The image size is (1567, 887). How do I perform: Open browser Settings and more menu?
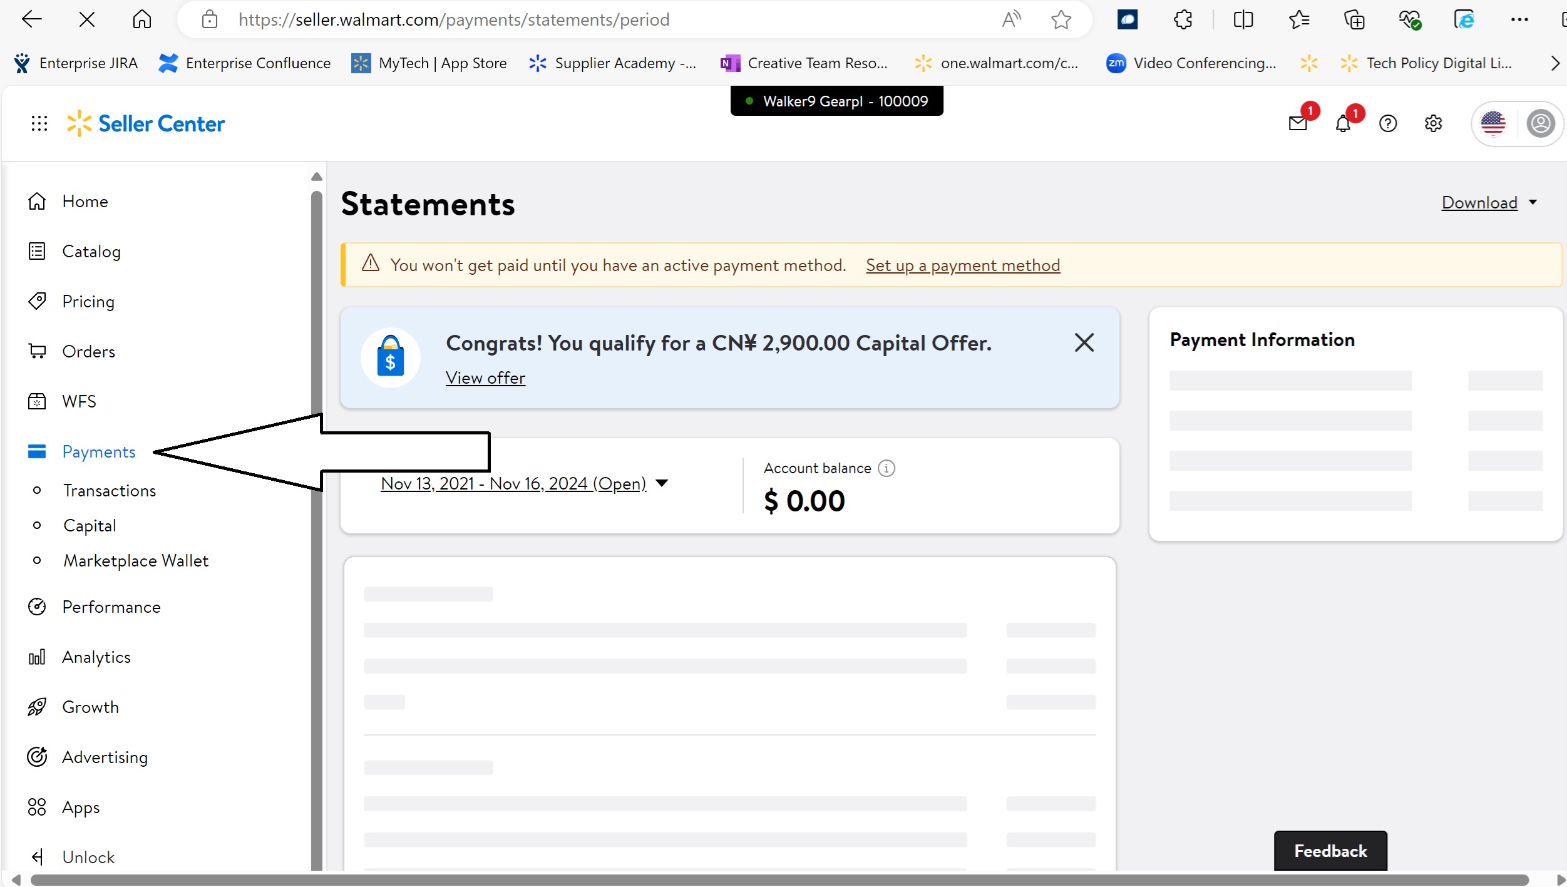[1519, 19]
